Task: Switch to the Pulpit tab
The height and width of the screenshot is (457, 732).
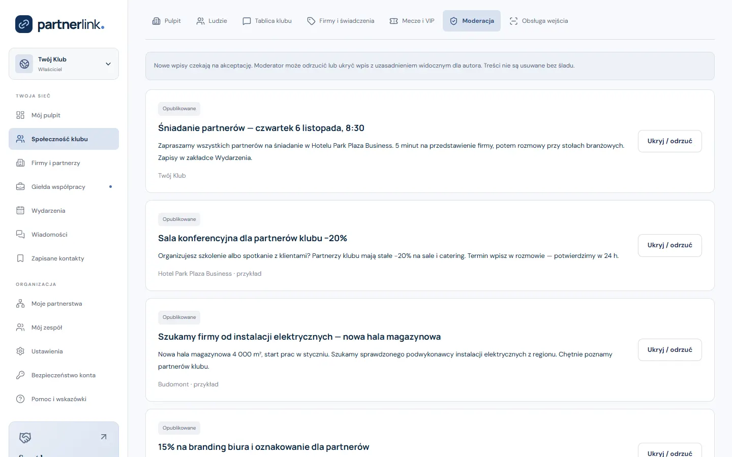Action: coord(167,21)
